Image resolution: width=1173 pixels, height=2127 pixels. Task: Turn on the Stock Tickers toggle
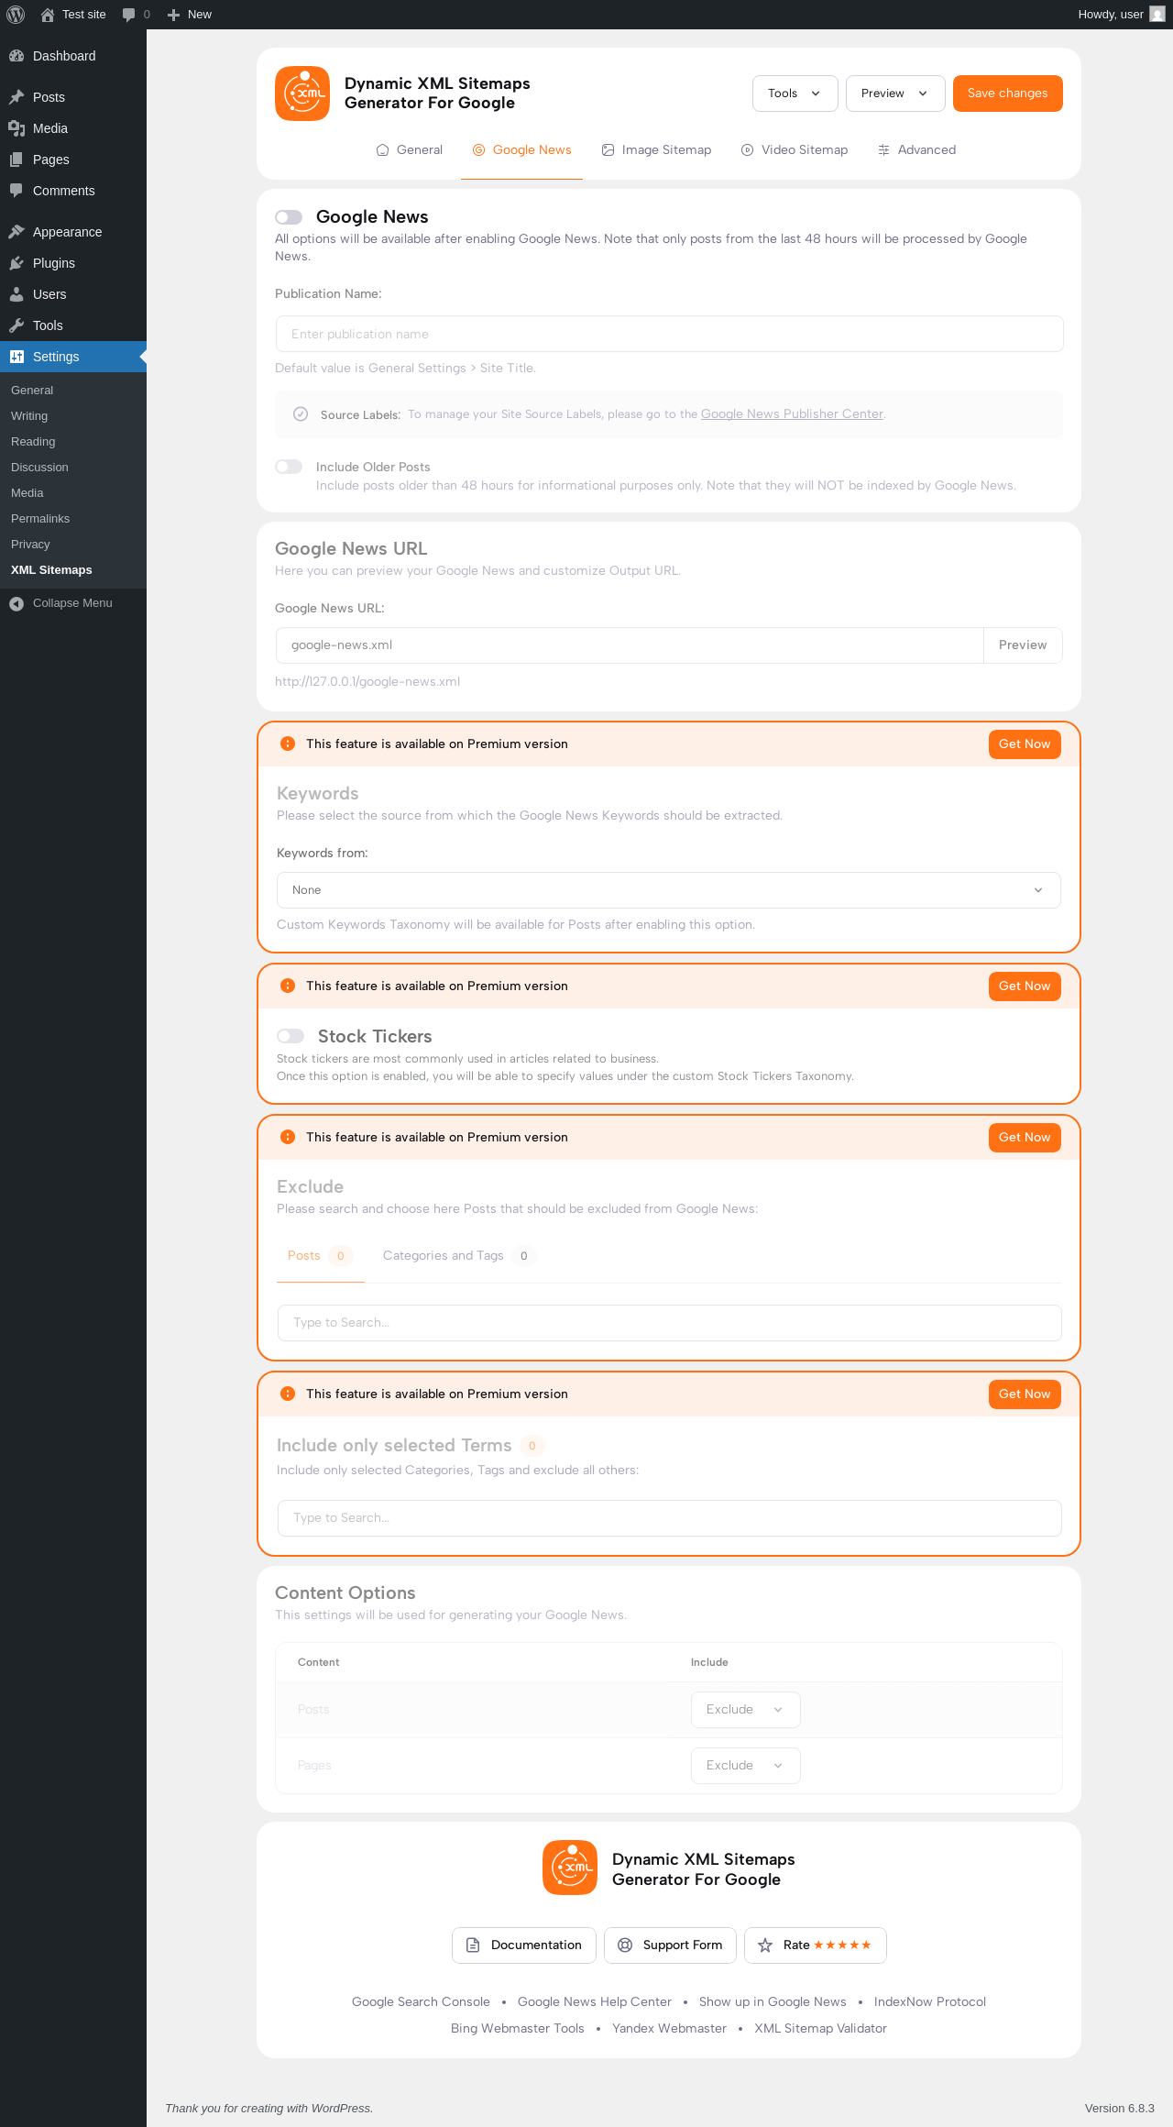pyautogui.click(x=291, y=1036)
